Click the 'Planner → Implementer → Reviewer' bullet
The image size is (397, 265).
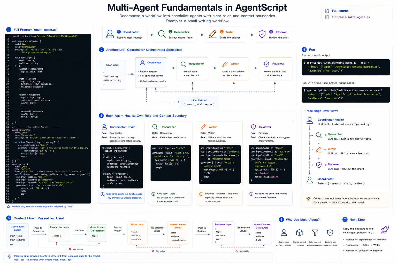[x=366, y=240]
